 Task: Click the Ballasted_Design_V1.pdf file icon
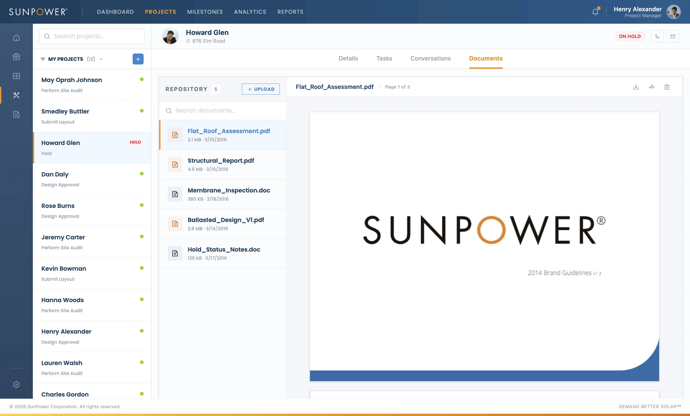click(x=175, y=224)
